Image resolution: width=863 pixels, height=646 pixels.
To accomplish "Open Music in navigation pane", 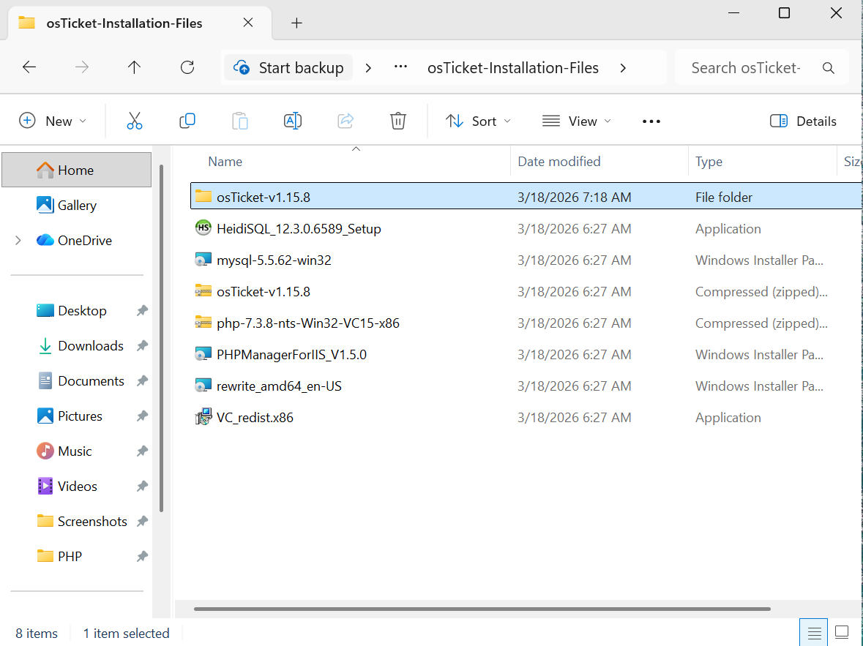I will pos(75,451).
